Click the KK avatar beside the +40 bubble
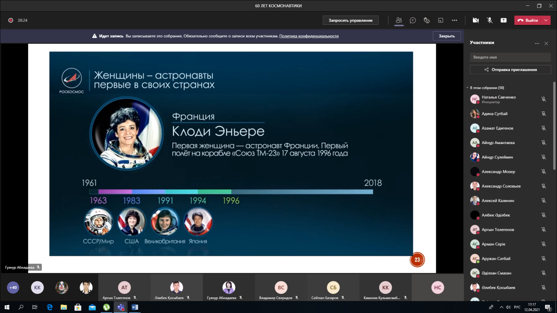 click(x=37, y=288)
